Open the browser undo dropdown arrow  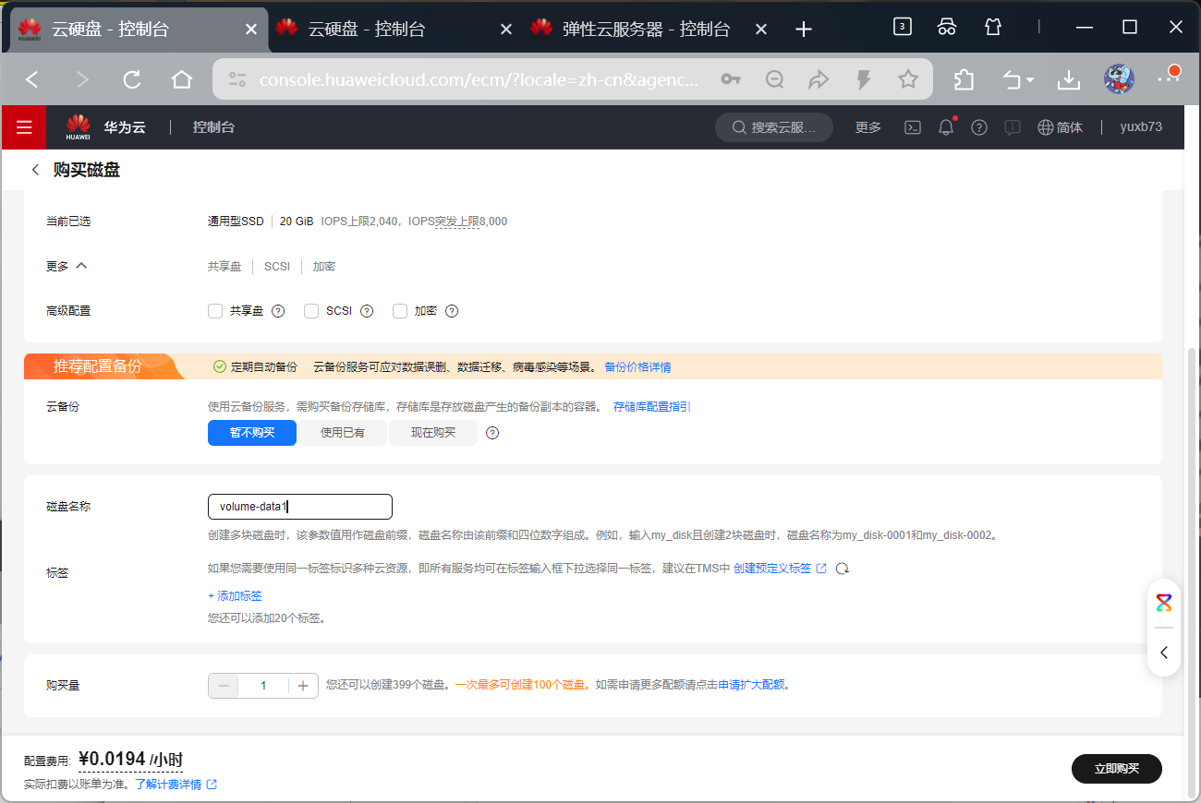tap(1030, 80)
